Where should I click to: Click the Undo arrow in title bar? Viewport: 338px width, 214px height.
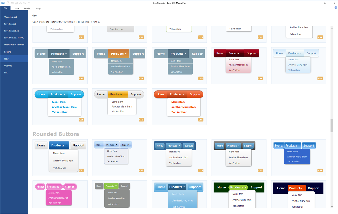20,3
